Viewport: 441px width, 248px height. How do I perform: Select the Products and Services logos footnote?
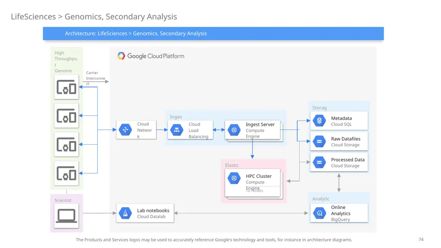coord(214,239)
